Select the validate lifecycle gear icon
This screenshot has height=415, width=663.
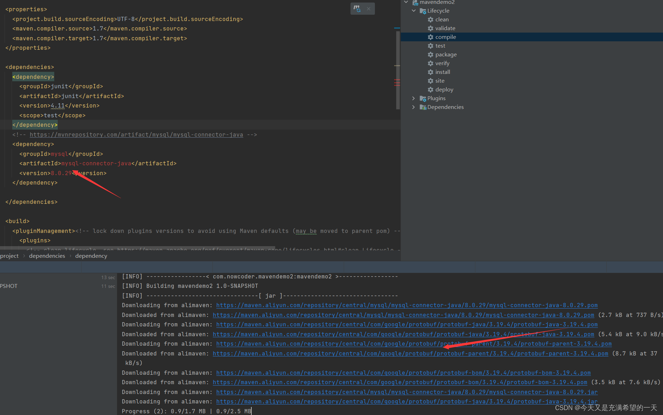coord(431,28)
